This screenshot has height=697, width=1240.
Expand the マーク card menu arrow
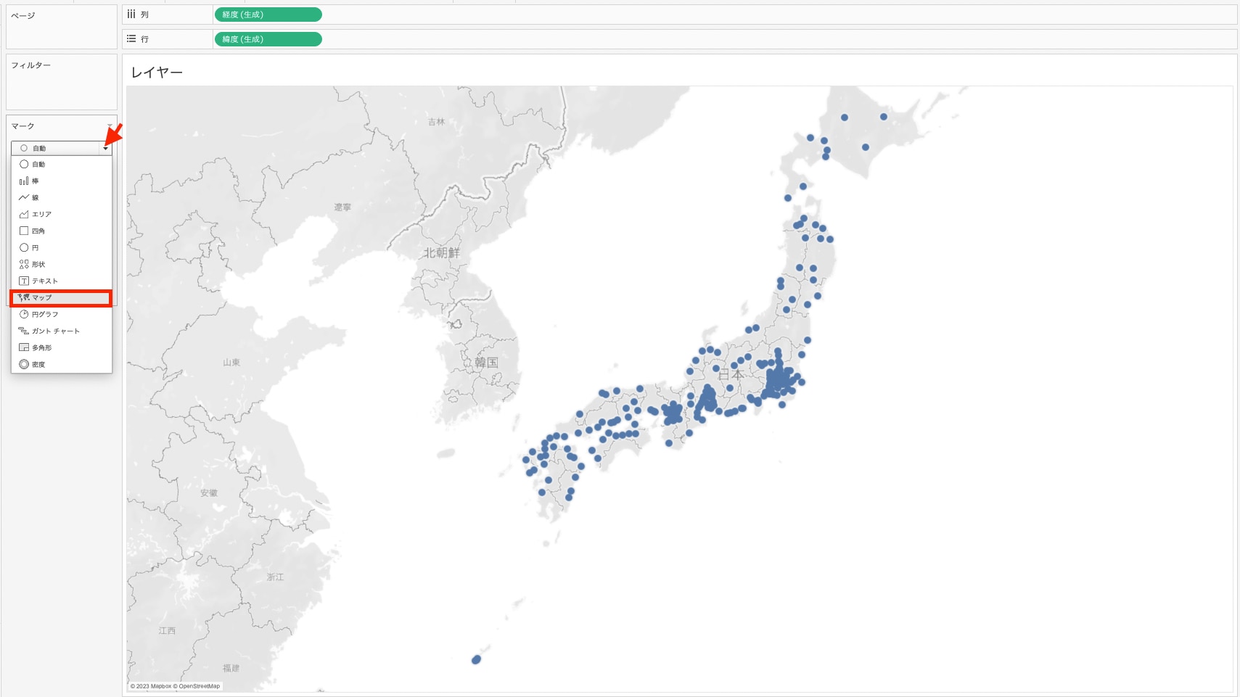coord(110,126)
